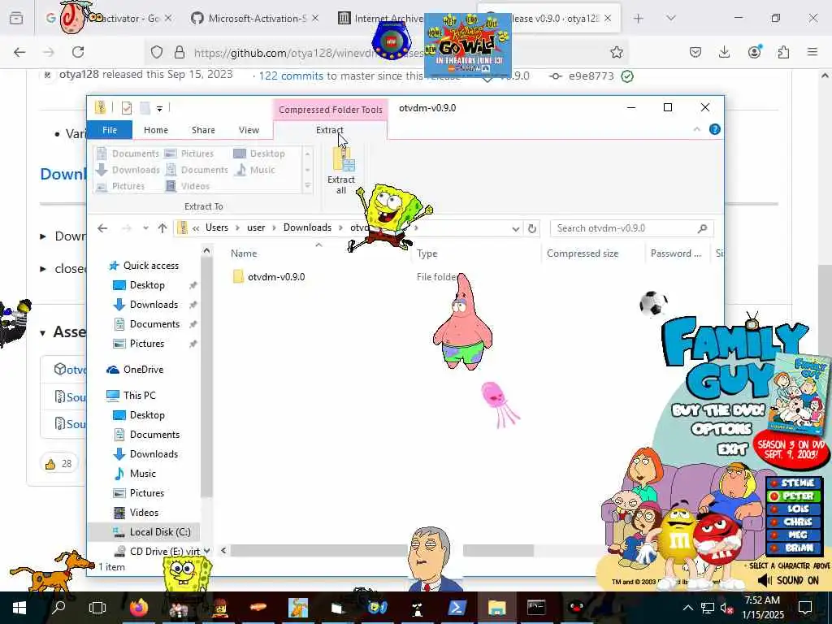Sort by Compressed size column header

582,253
